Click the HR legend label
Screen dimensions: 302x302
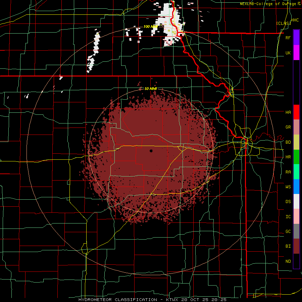288,157
